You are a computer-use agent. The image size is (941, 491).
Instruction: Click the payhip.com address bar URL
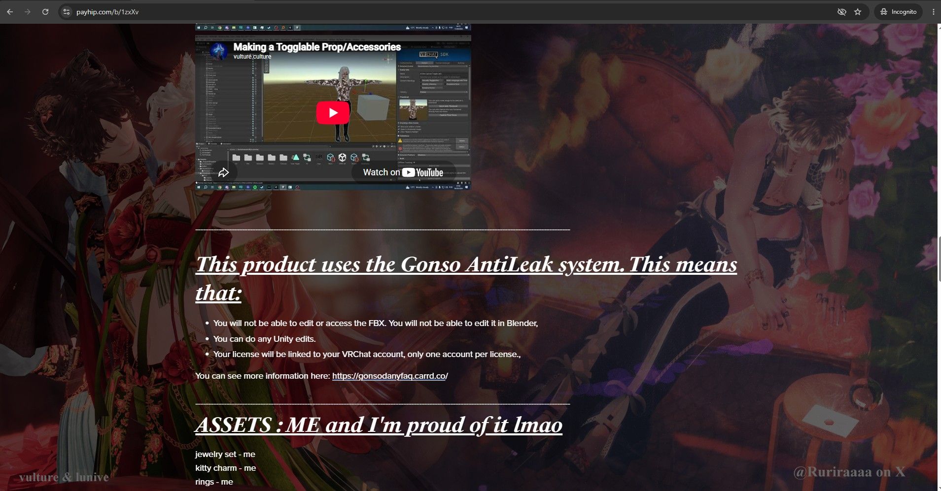pos(107,12)
